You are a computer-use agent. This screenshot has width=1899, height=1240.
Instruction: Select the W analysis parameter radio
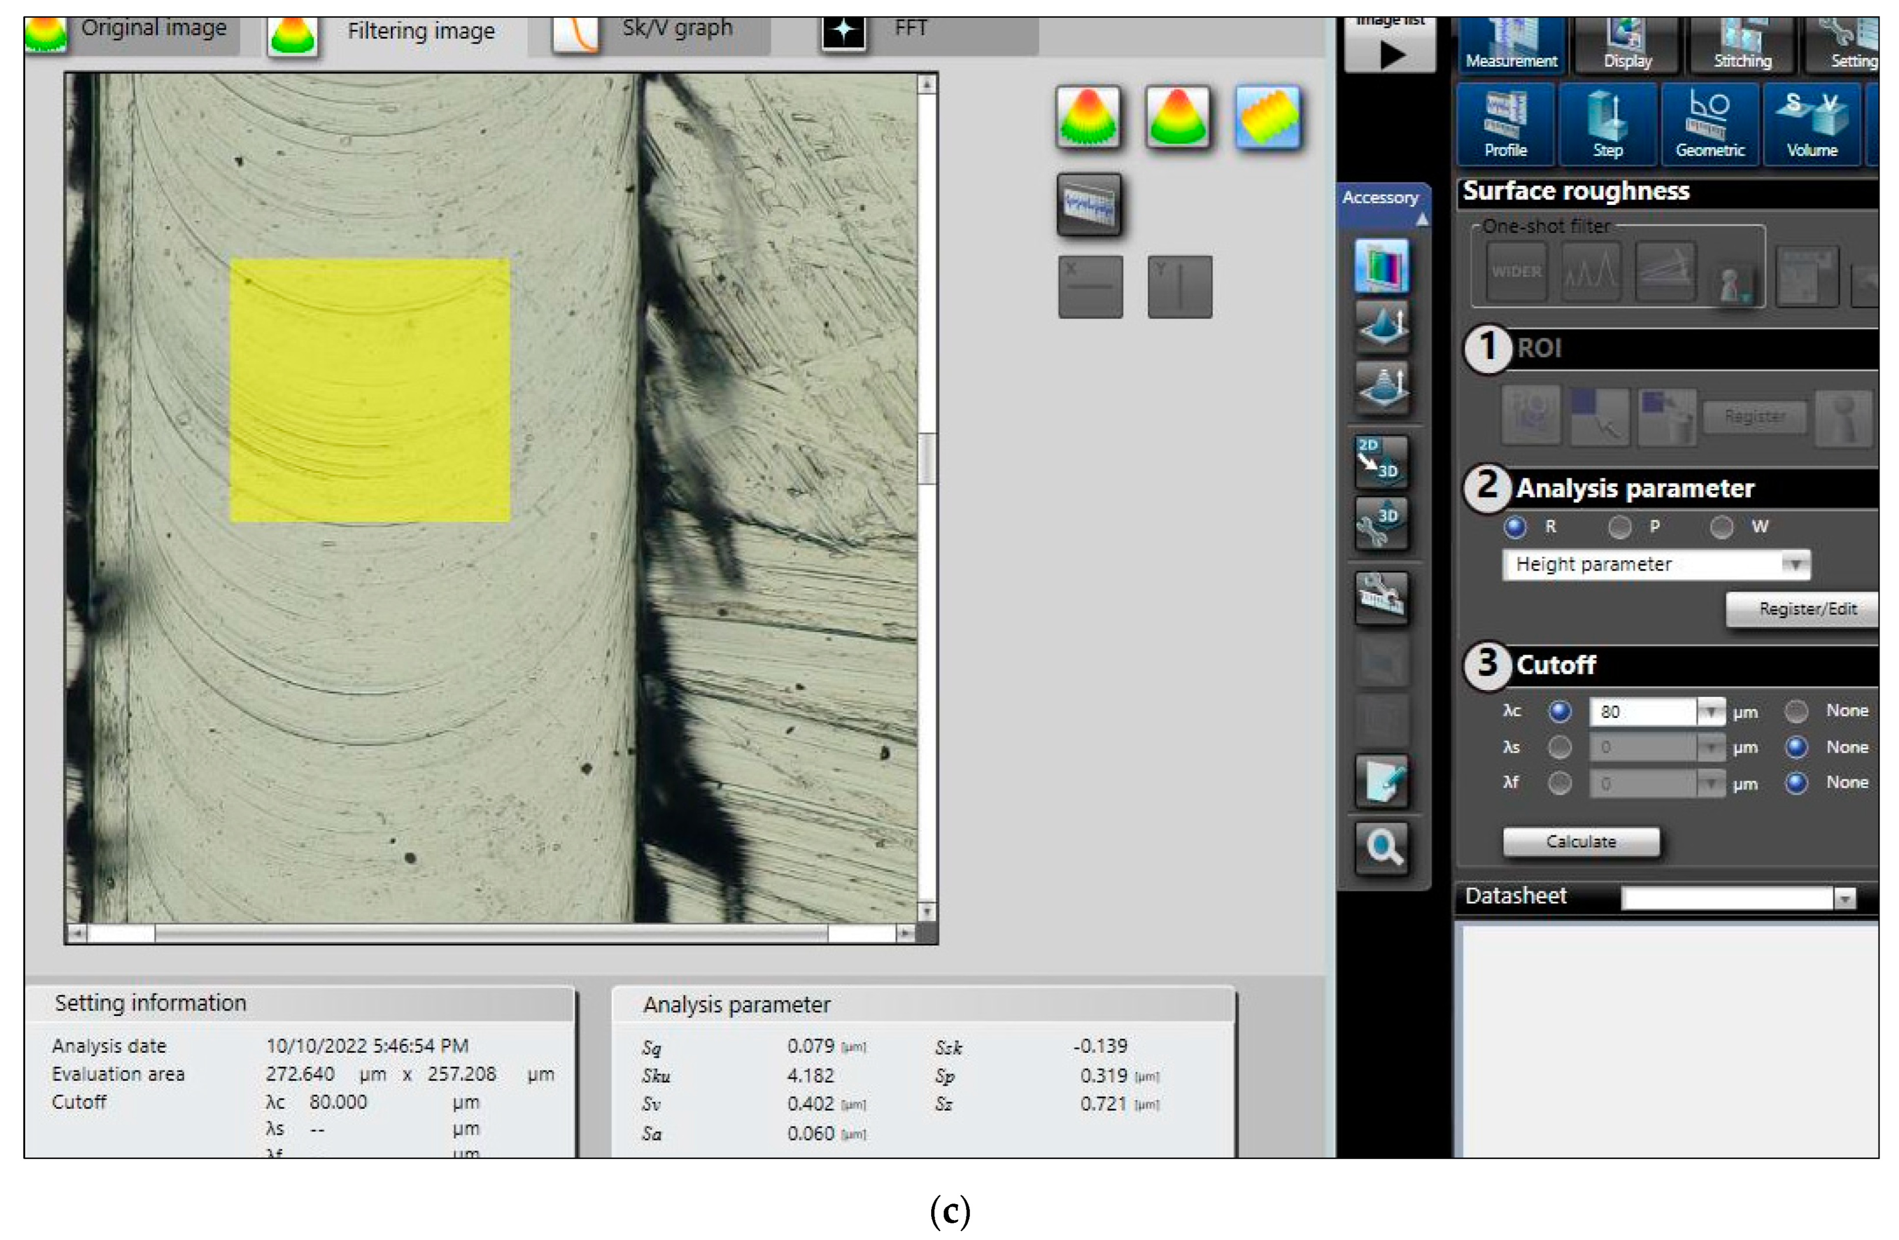click(x=1721, y=527)
